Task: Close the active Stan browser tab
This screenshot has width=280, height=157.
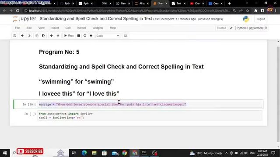Action: (166, 3)
